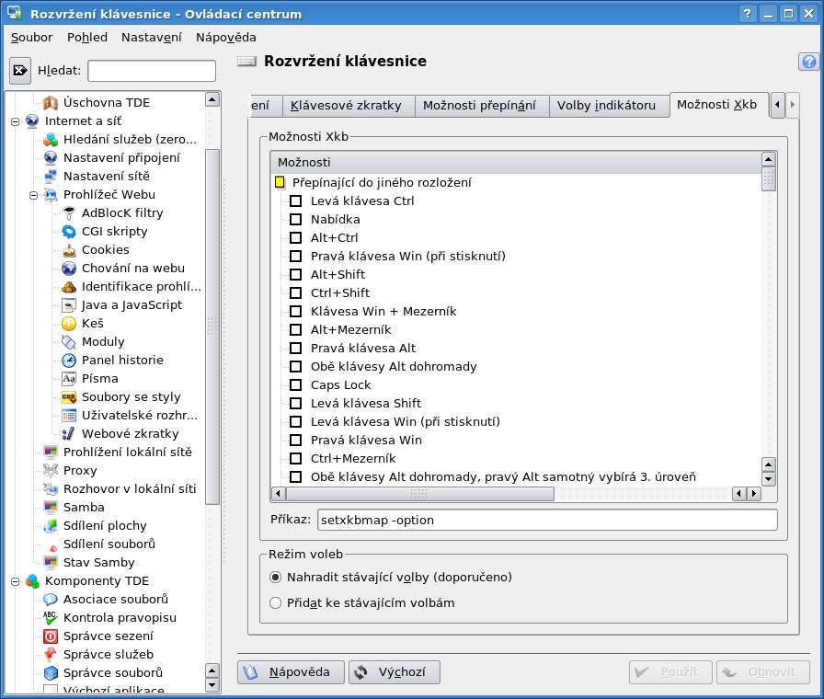Click the Použít apply button

click(x=670, y=672)
